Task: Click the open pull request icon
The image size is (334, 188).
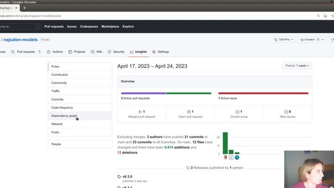Action: pos(189,112)
